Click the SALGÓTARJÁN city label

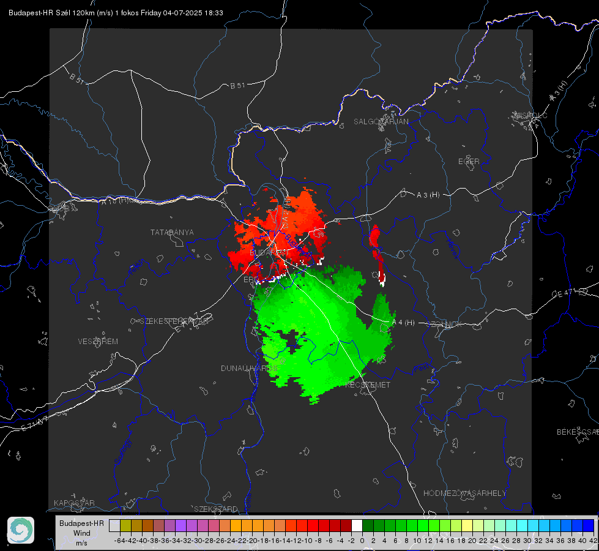tap(381, 122)
